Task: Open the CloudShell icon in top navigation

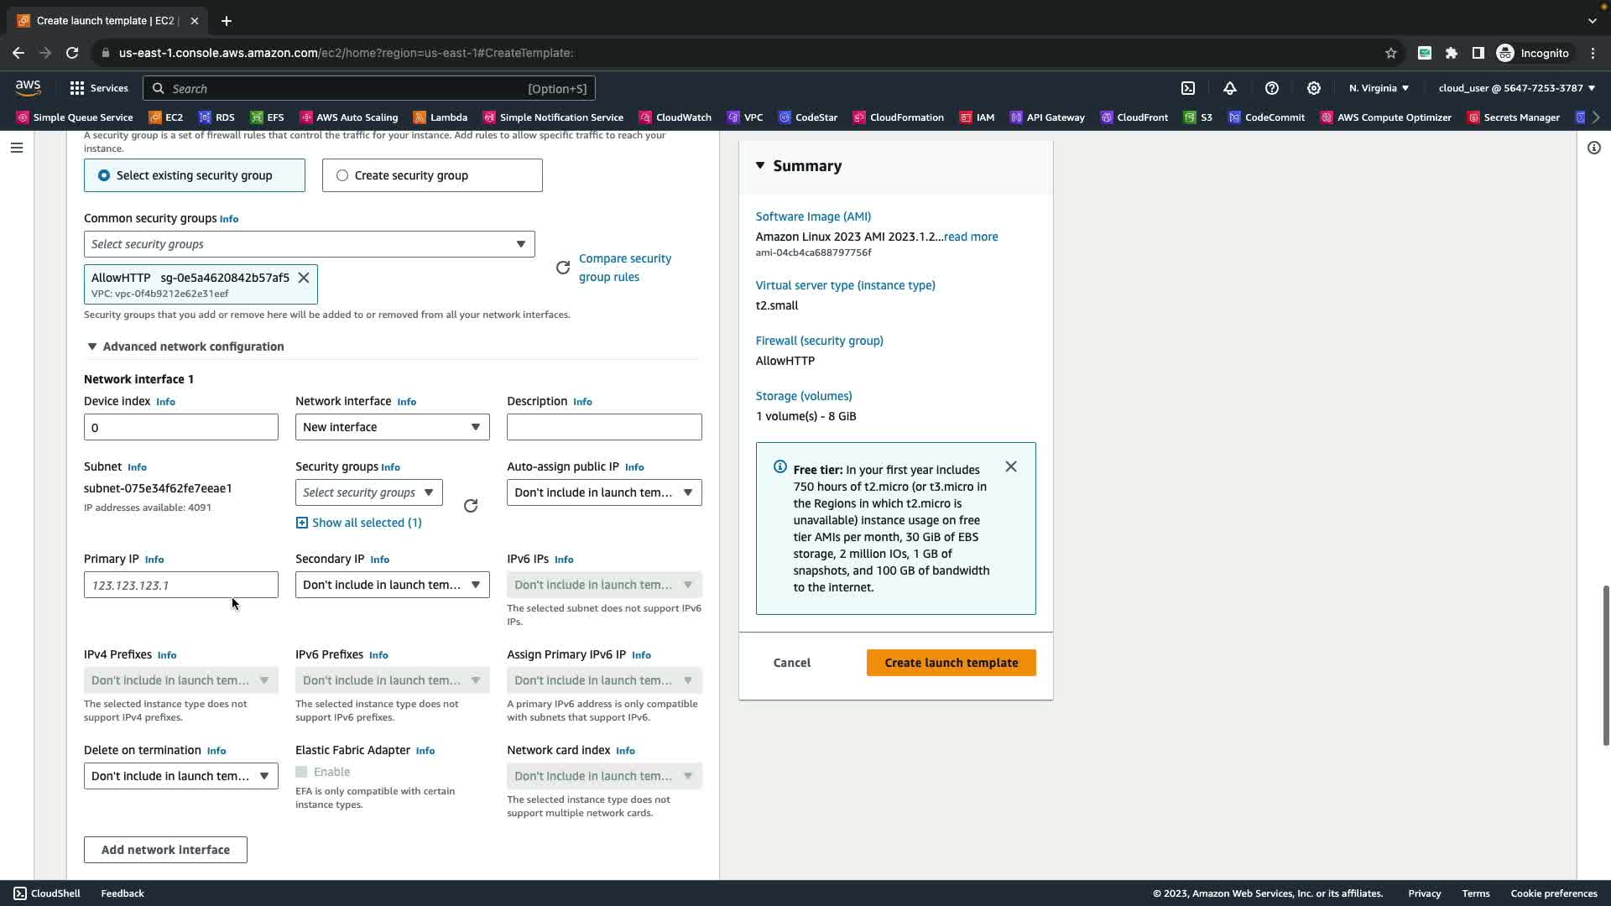Action: click(x=1188, y=88)
